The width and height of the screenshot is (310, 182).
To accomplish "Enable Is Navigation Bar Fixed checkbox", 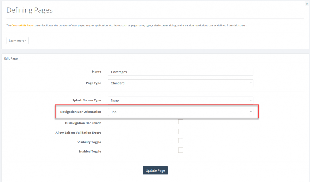I will pyautogui.click(x=181, y=122).
